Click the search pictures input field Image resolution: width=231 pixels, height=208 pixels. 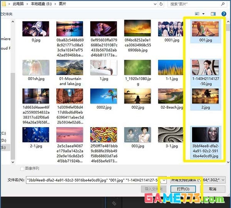tap(194, 4)
